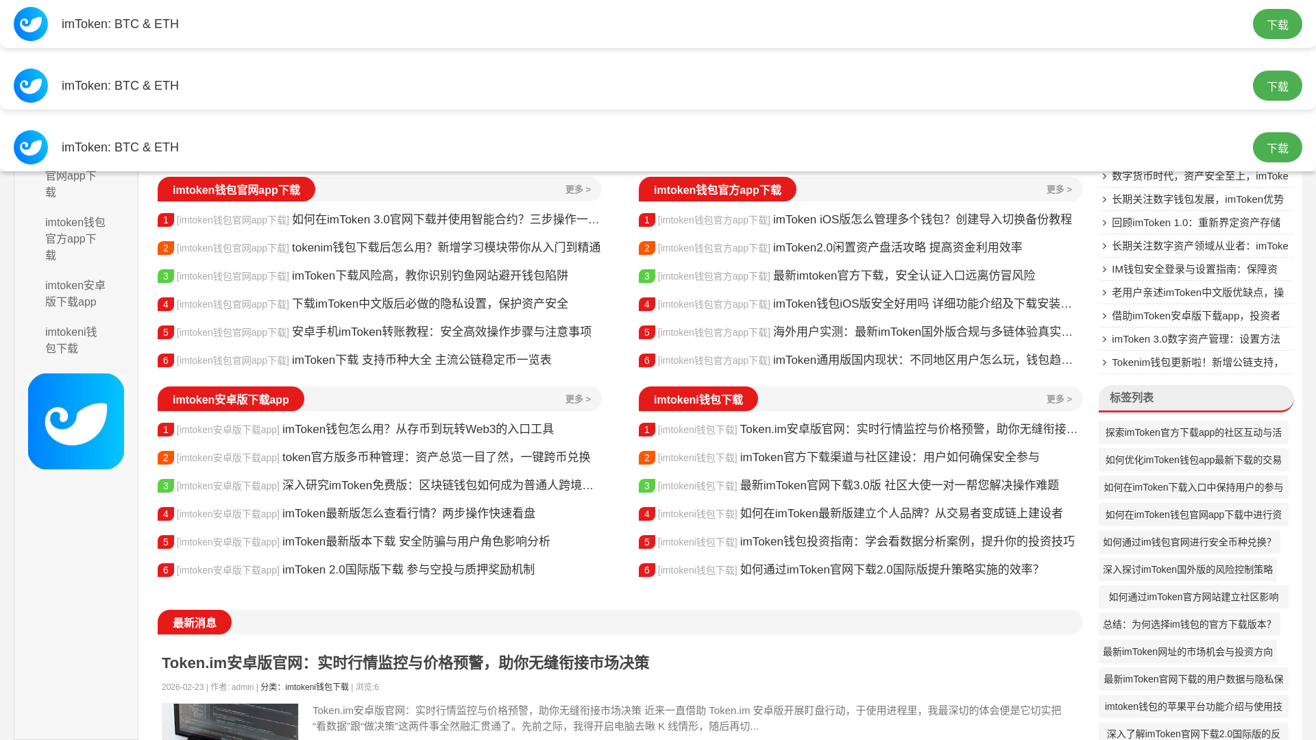Click the 下载 button in the second banner
The height and width of the screenshot is (740, 1316).
click(x=1277, y=86)
